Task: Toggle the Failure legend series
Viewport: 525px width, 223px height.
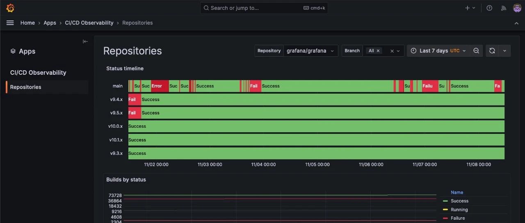Action: (458, 218)
